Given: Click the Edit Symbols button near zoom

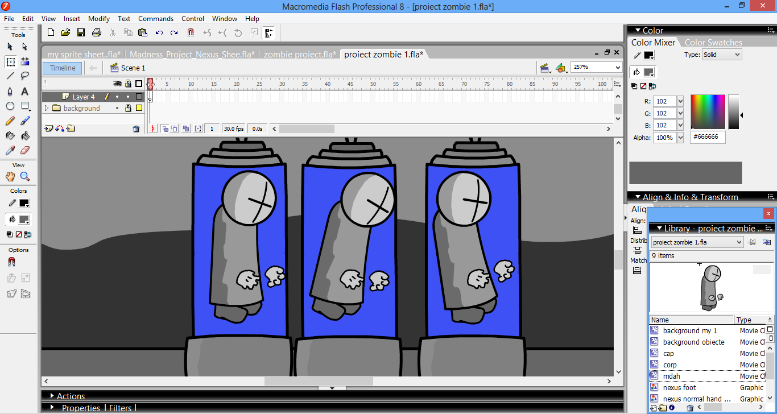Looking at the screenshot, I should click(x=562, y=68).
